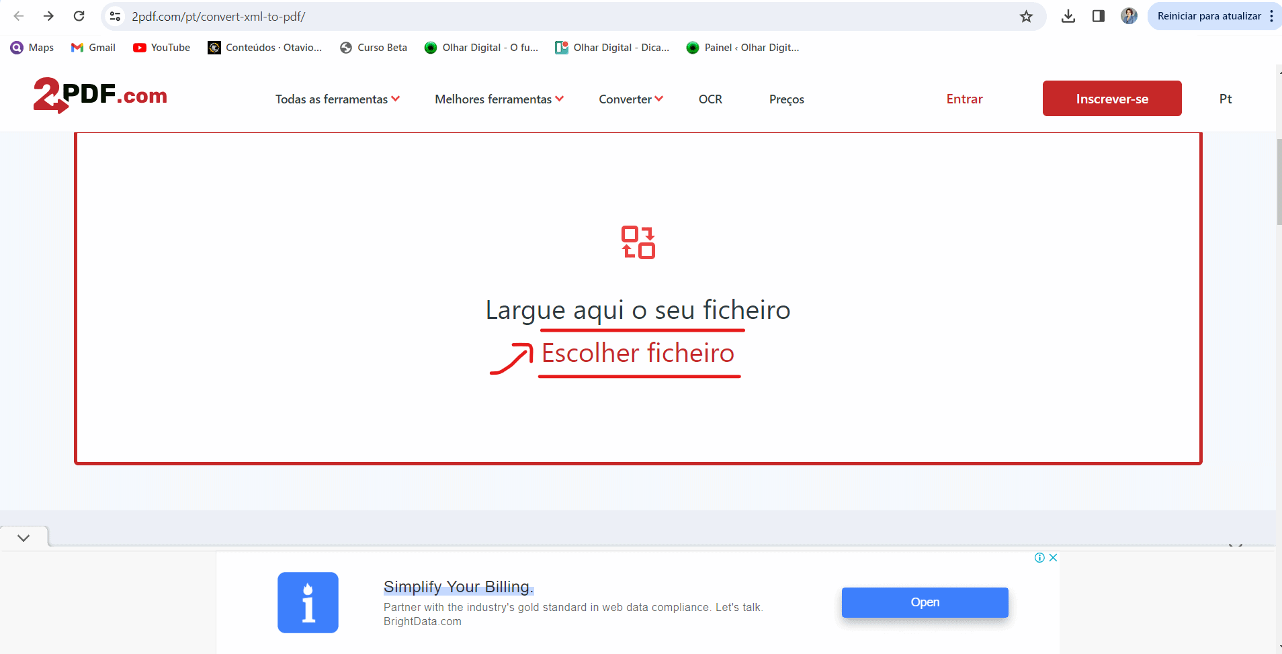Open the YouTube bookmark
1282x654 pixels.
pyautogui.click(x=161, y=47)
